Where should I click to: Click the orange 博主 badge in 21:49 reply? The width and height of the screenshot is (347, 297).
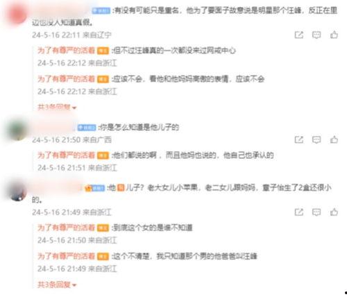(103, 256)
